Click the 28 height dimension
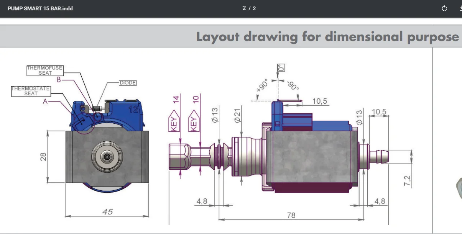Image resolution: width=462 pixels, height=234 pixels. 44,157
